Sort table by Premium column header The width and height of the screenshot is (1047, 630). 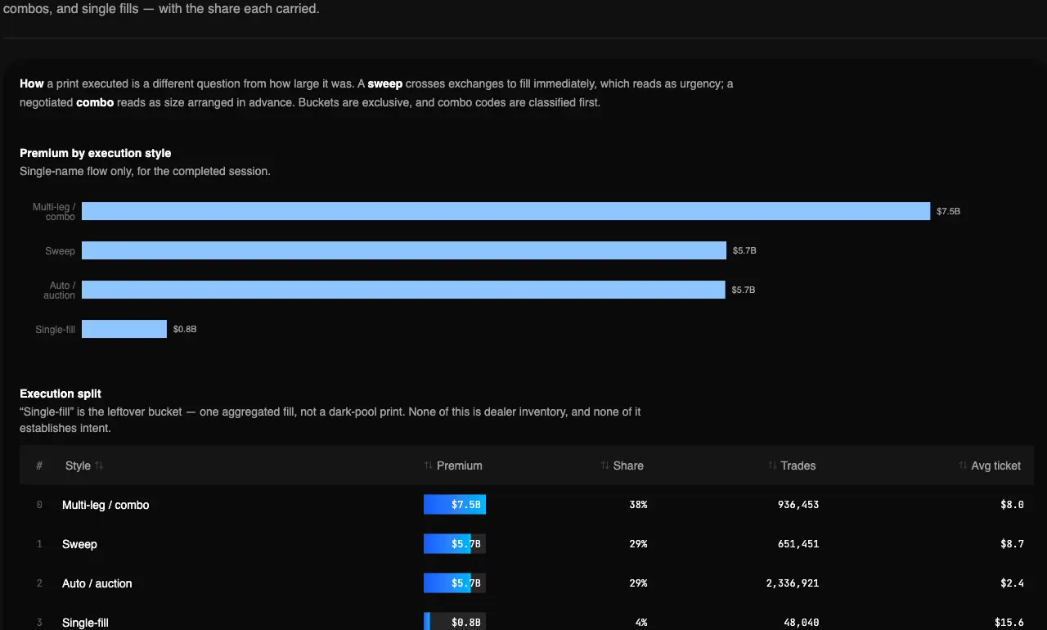[453, 466]
